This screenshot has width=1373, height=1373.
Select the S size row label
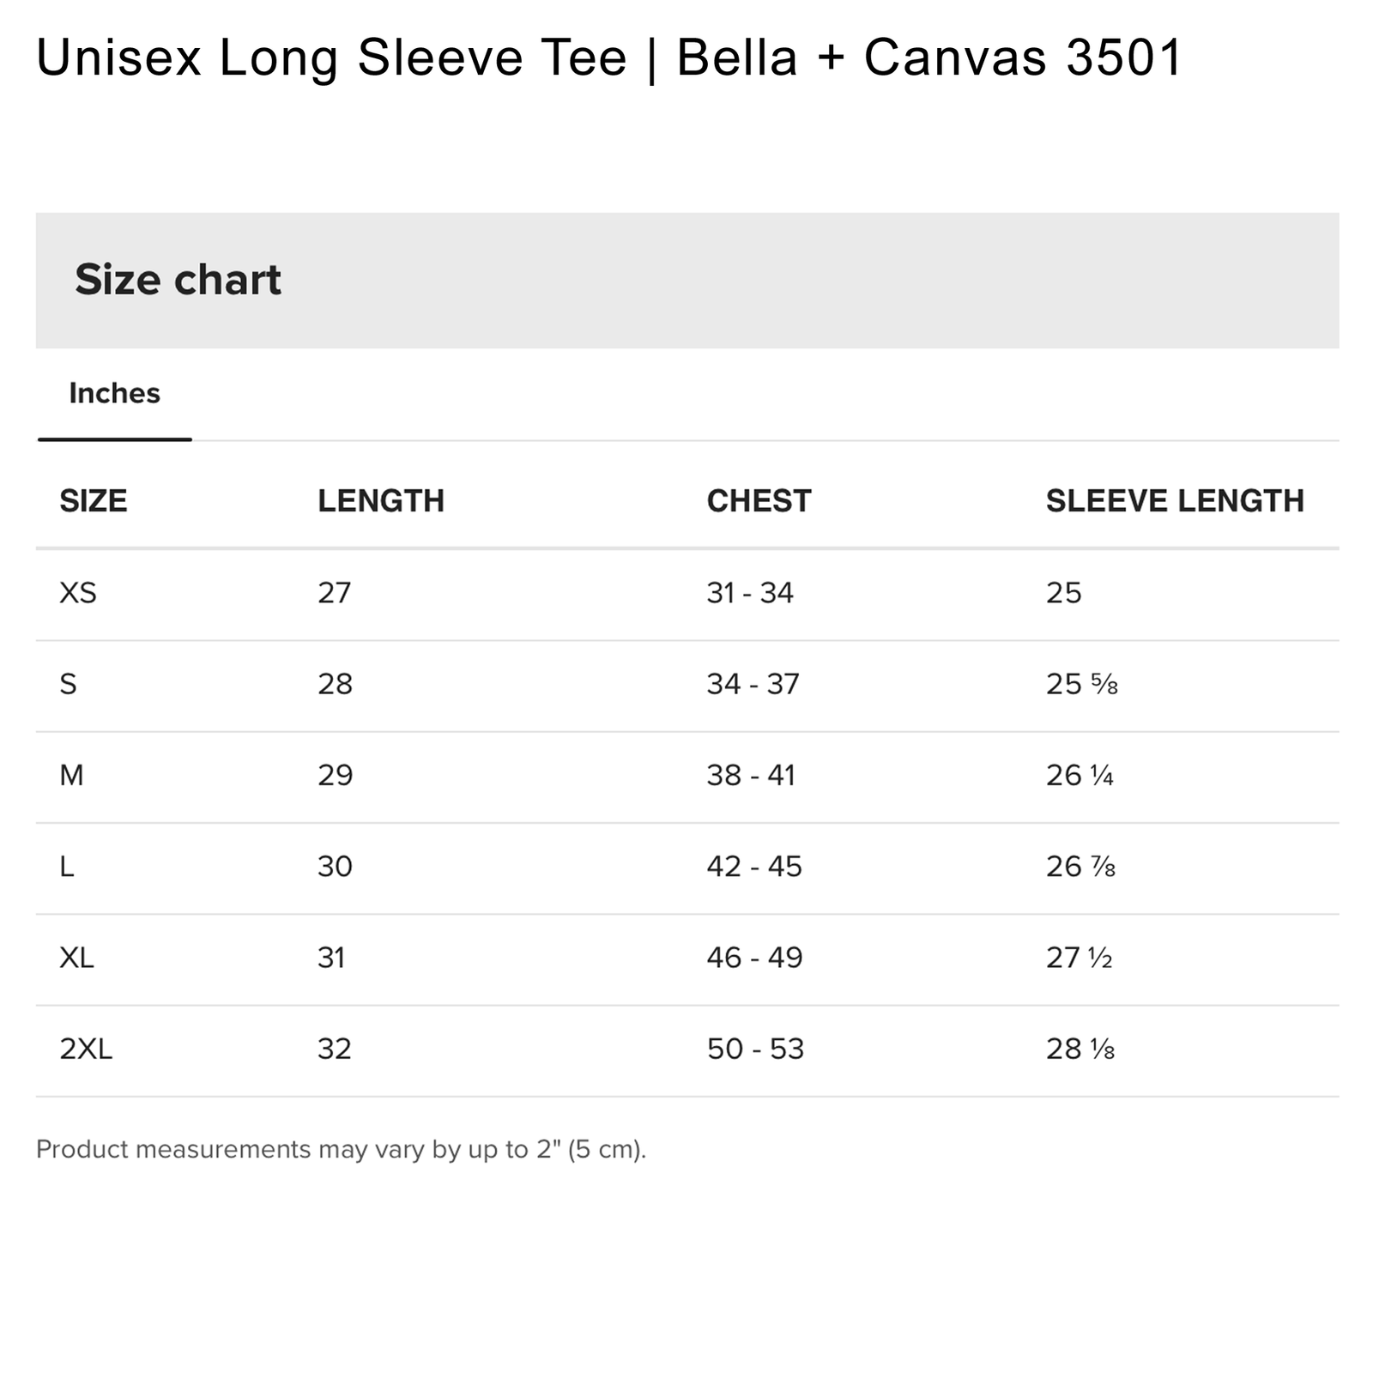click(x=69, y=685)
